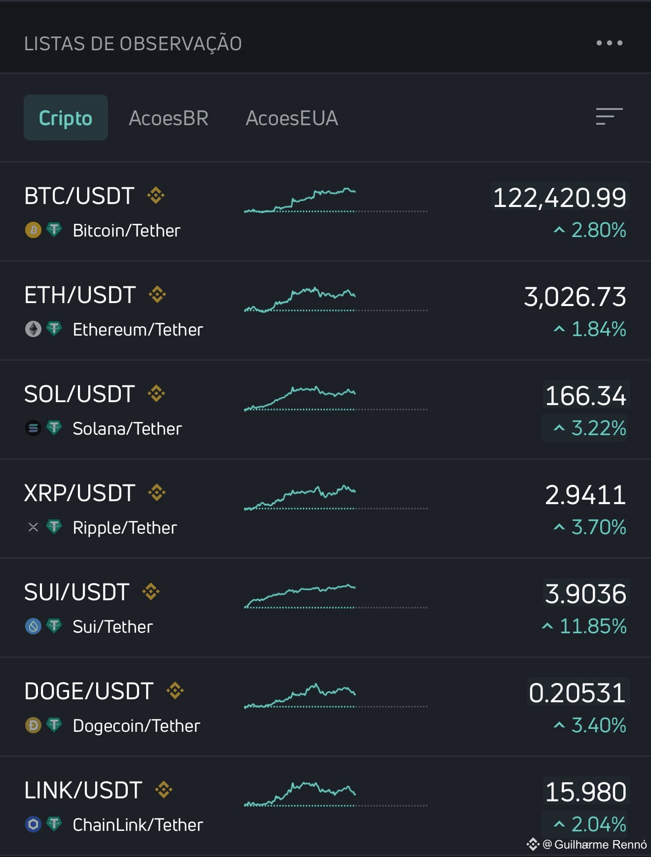Switch to the AcoesBR tab
The width and height of the screenshot is (651, 857).
pos(169,118)
